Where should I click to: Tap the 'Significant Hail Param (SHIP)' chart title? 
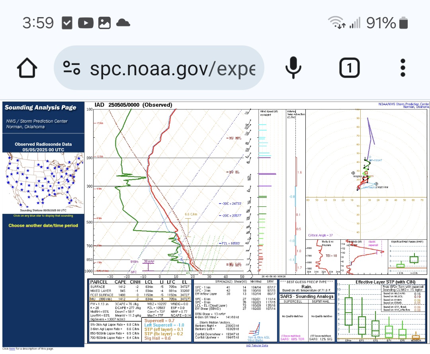pos(407,242)
